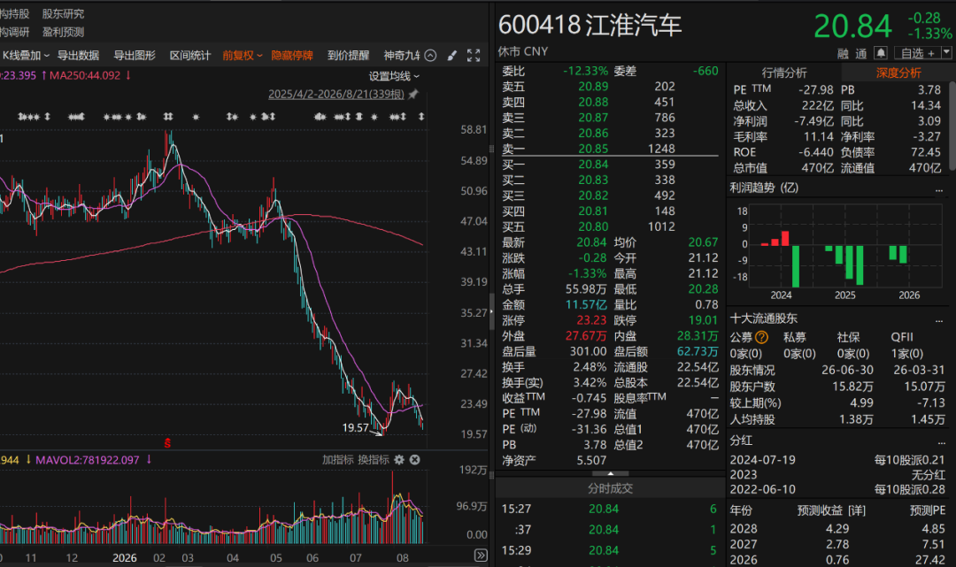The width and height of the screenshot is (956, 567).
Task: Click the chart and side panel splitter handle
Action: (x=491, y=310)
